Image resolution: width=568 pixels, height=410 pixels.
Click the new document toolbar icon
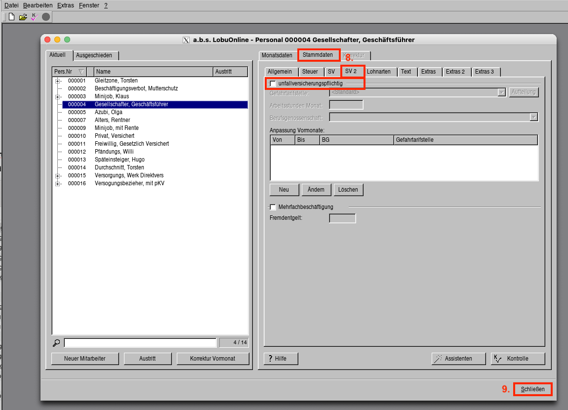click(11, 17)
